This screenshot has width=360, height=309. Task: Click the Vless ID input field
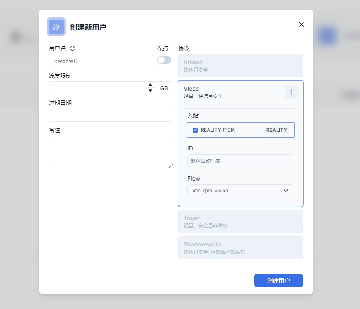coord(240,161)
